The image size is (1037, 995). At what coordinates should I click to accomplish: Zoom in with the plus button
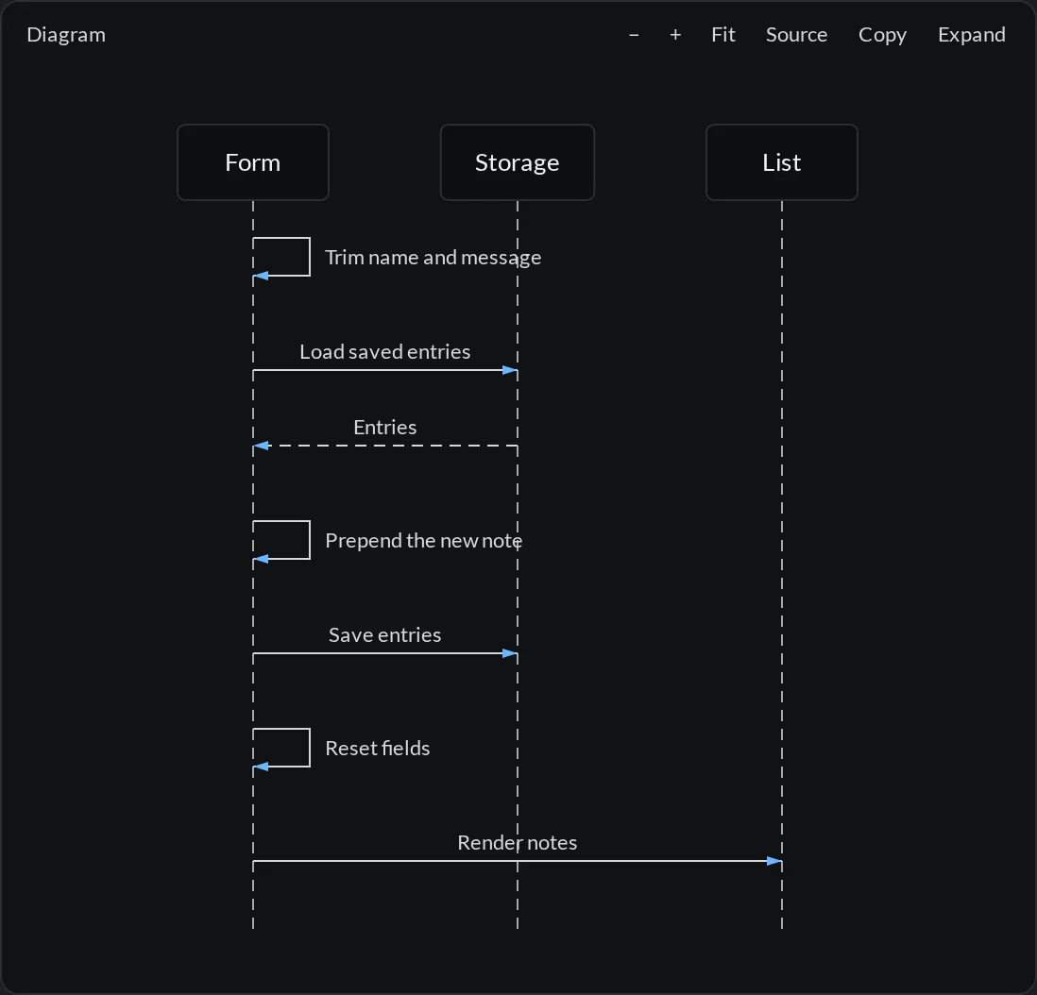(x=675, y=34)
